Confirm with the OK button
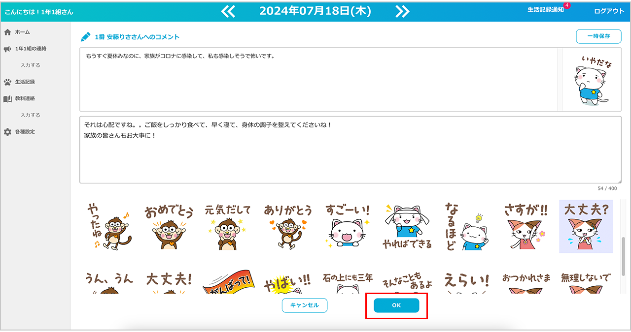The image size is (631, 332). click(x=396, y=305)
